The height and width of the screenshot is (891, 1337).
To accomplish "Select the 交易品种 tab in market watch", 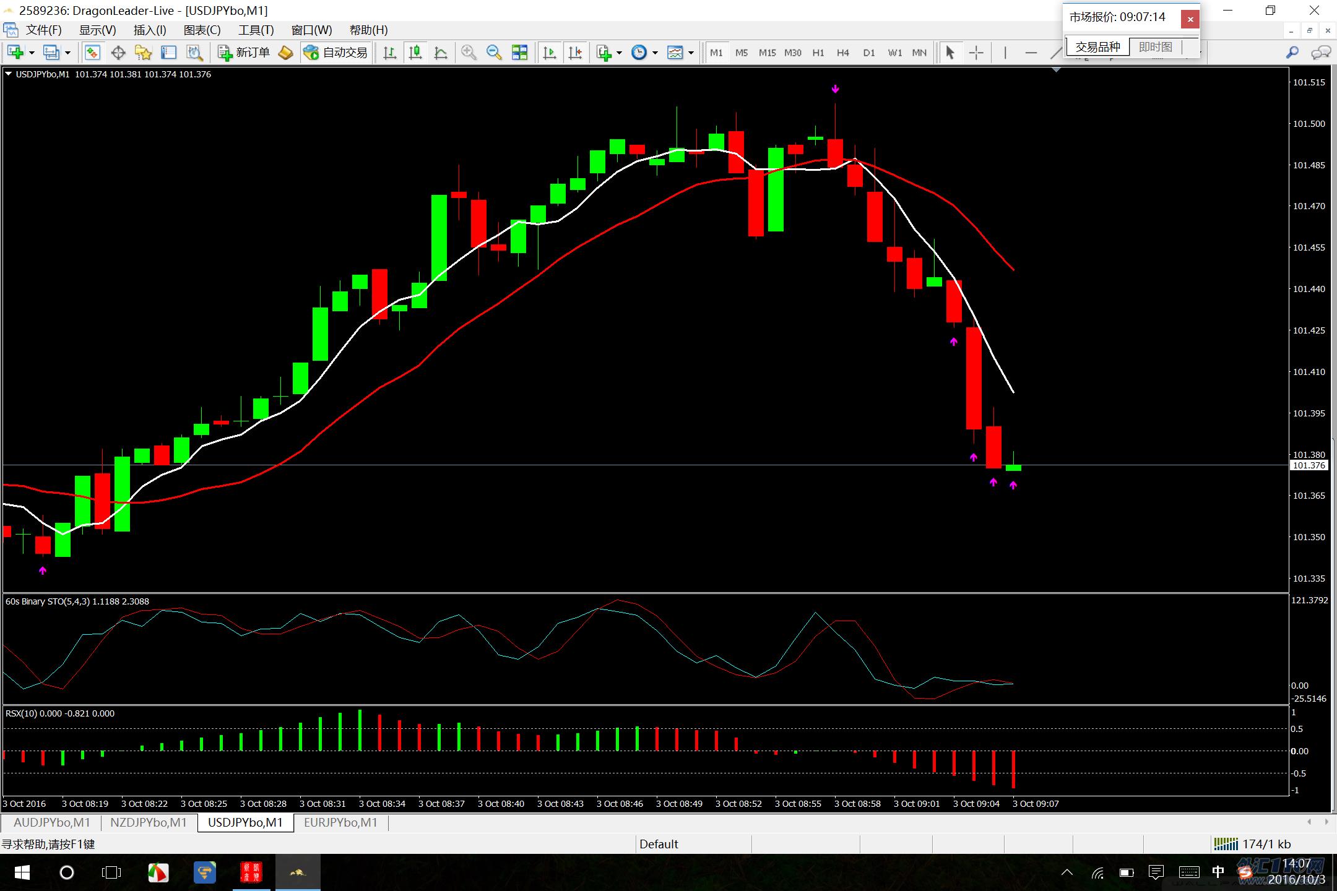I will [1097, 47].
